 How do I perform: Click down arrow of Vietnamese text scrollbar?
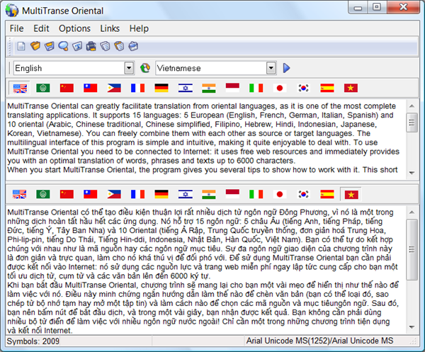pyautogui.click(x=412, y=327)
